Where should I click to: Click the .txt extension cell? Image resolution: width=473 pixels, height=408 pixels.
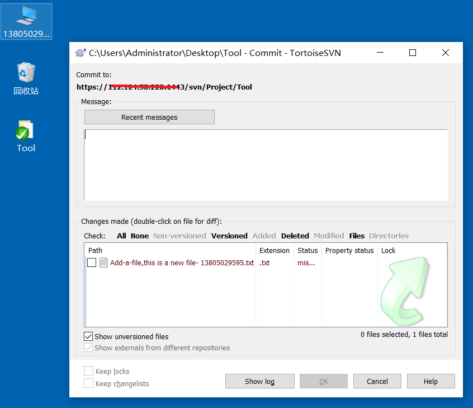[264, 262]
